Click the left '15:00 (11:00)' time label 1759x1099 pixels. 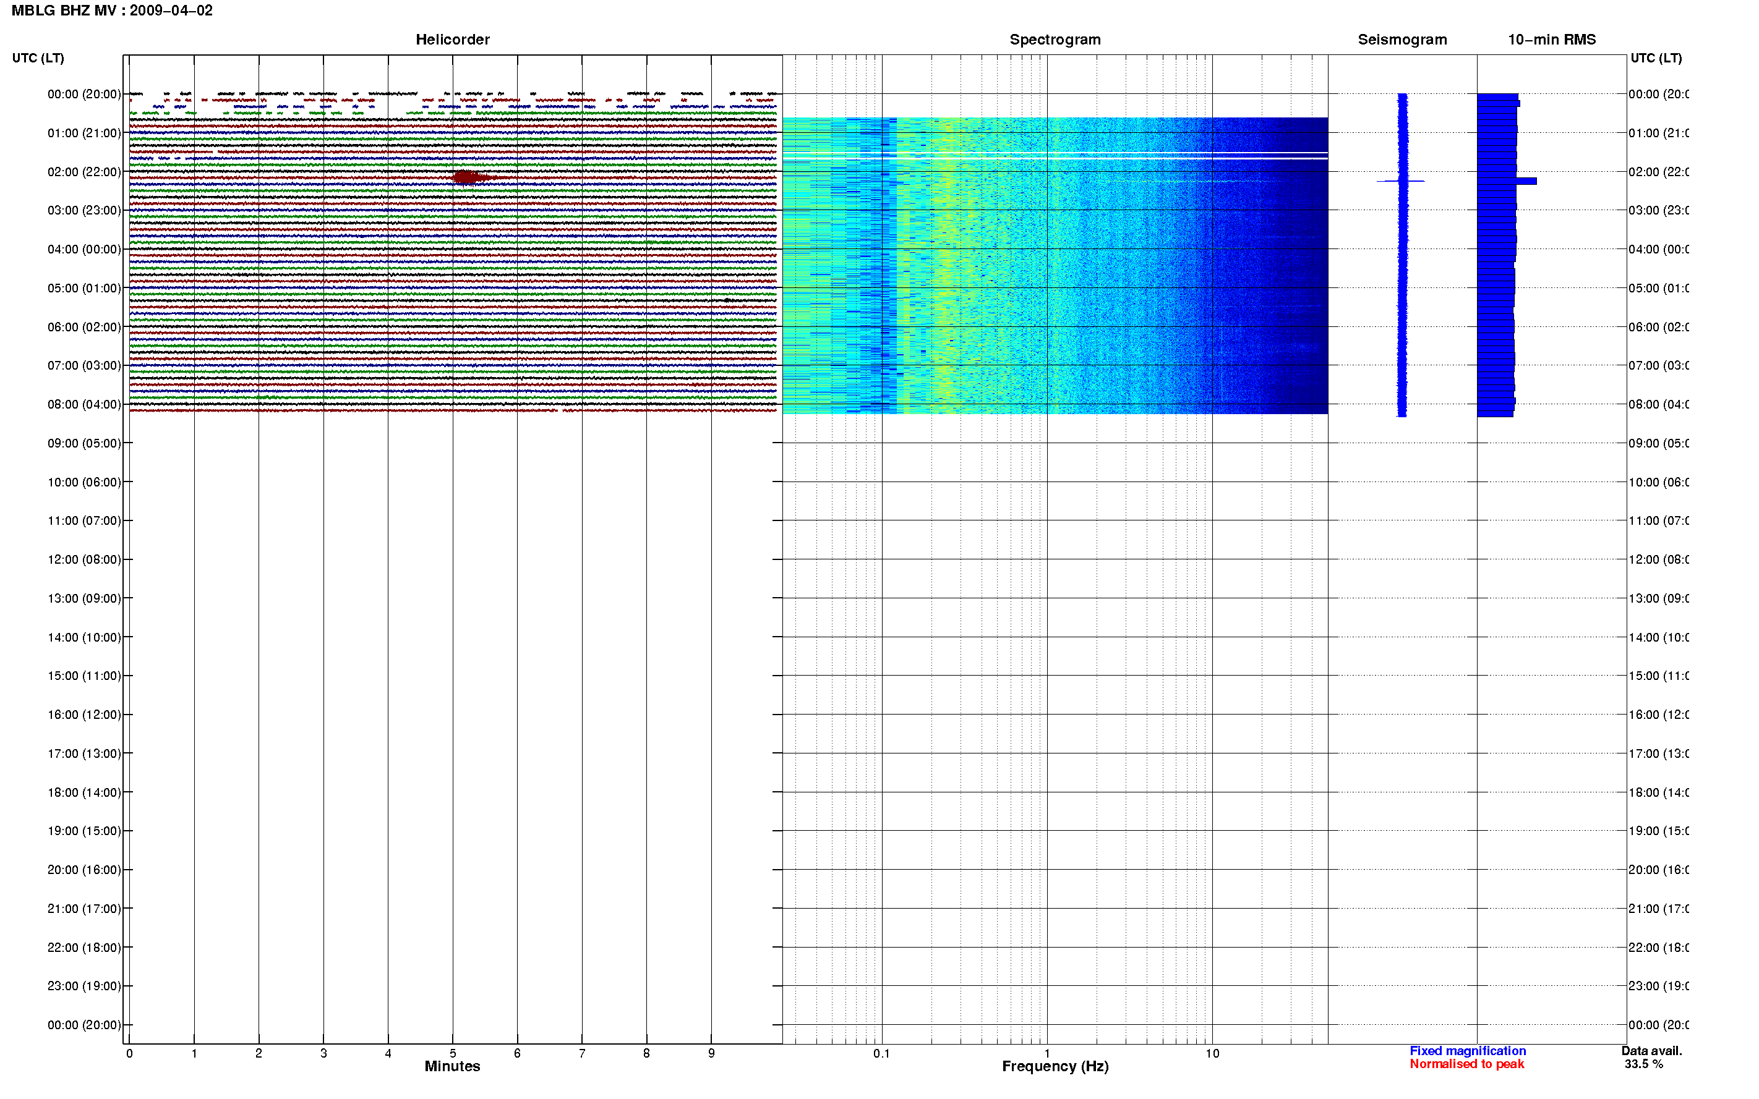(84, 676)
